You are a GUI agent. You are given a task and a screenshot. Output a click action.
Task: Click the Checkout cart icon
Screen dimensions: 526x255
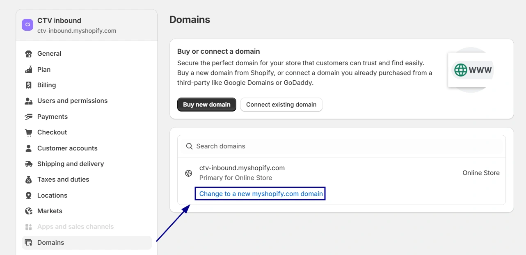[28, 132]
